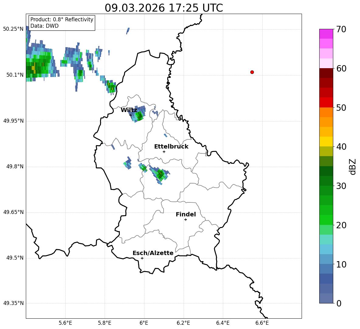360x329 pixels.
Task: Click the 49.95°N latitude label
Action: pos(13,121)
